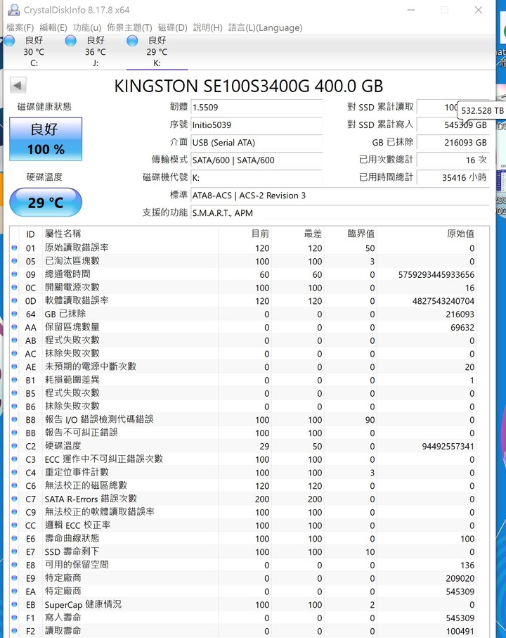Click the total host writes value 545309 GB
Screen dimensions: 506x638
point(453,125)
